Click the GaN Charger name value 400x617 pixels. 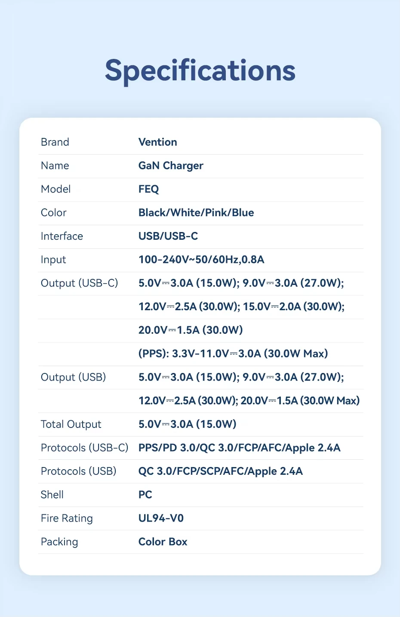[x=171, y=166]
